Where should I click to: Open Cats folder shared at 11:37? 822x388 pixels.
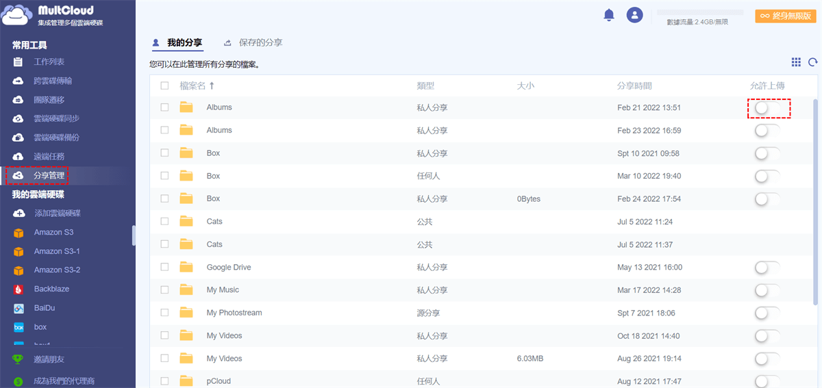(214, 244)
